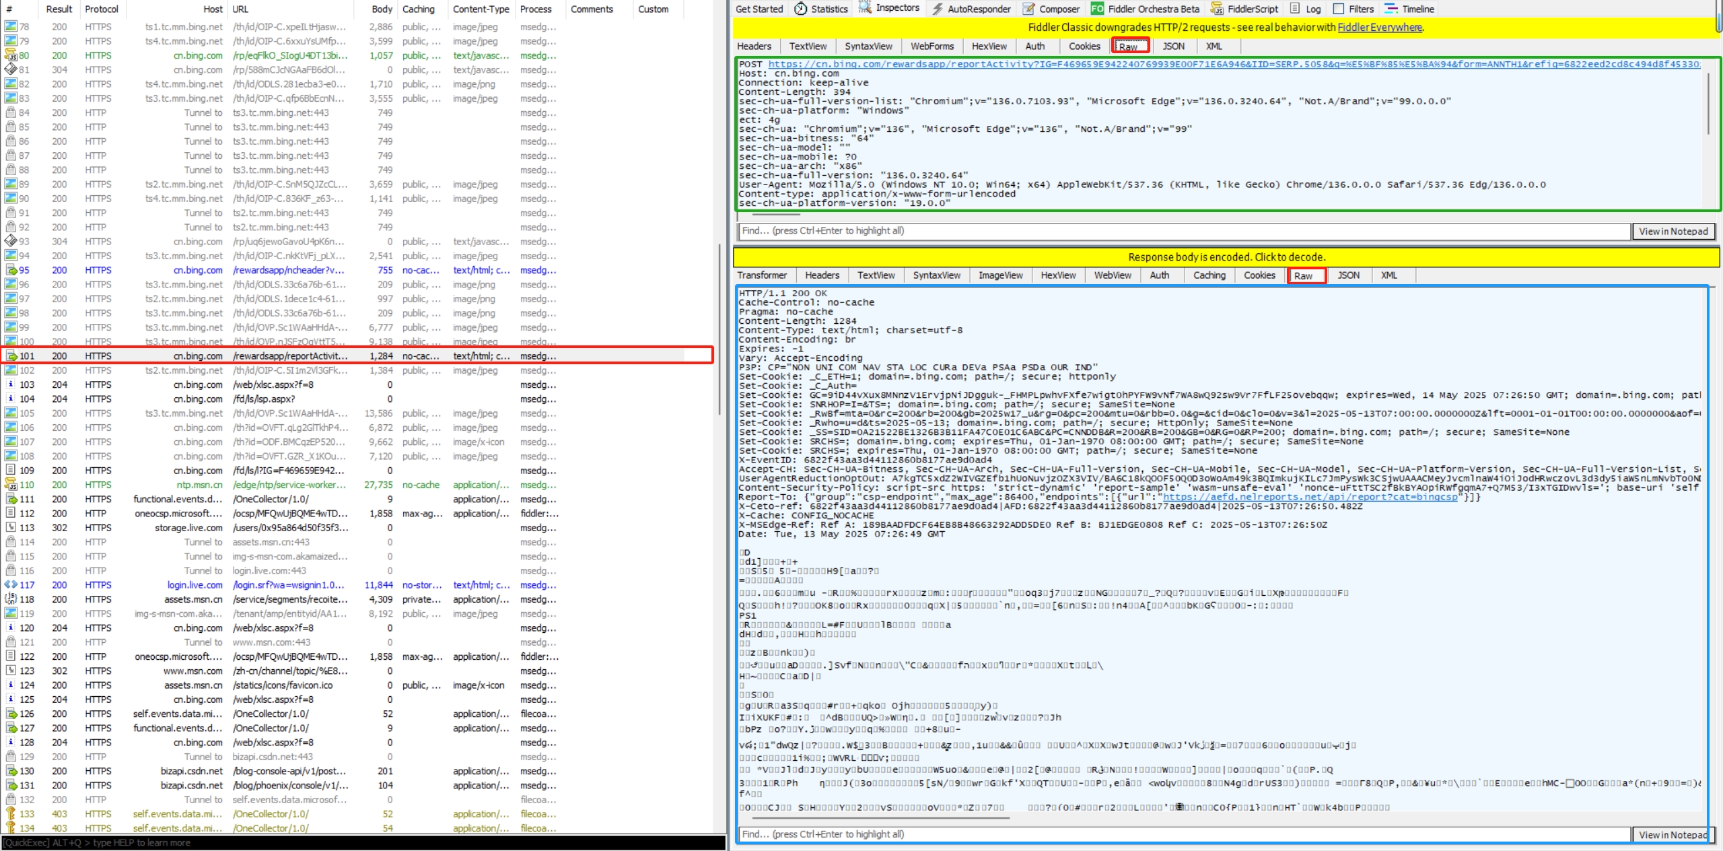Open Composer via its pencil icon

[x=1028, y=9]
